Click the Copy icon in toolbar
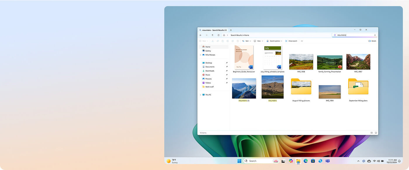The height and width of the screenshot is (170, 409). 218,41
